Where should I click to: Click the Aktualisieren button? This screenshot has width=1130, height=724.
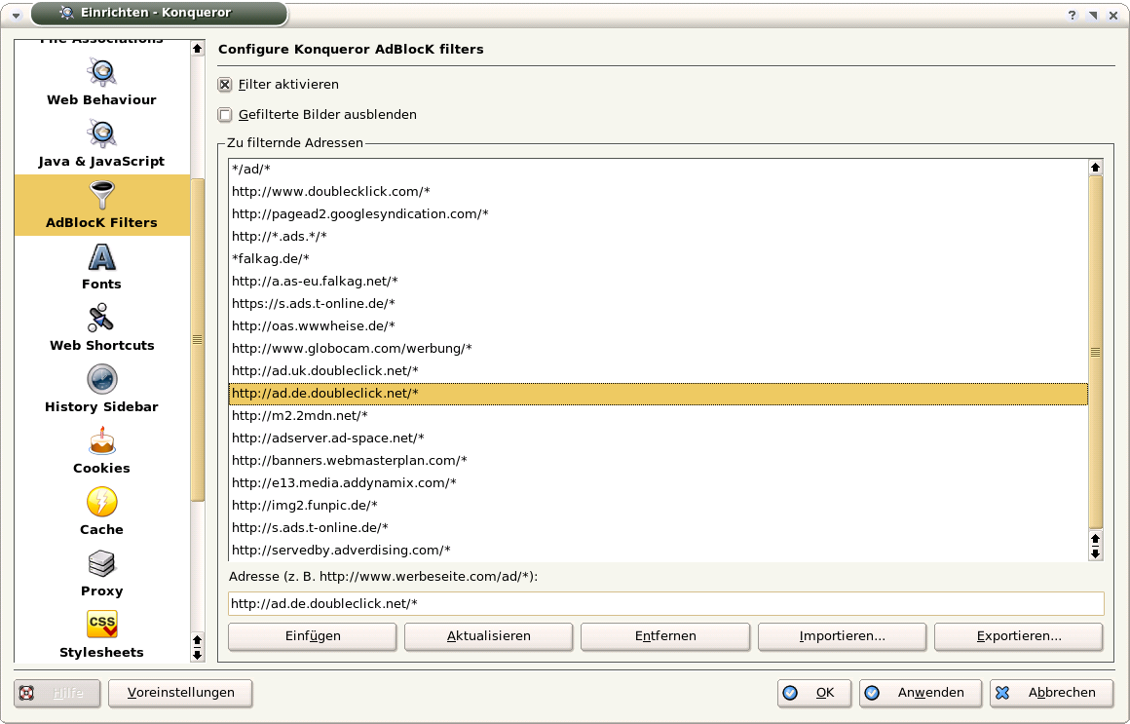click(x=489, y=636)
